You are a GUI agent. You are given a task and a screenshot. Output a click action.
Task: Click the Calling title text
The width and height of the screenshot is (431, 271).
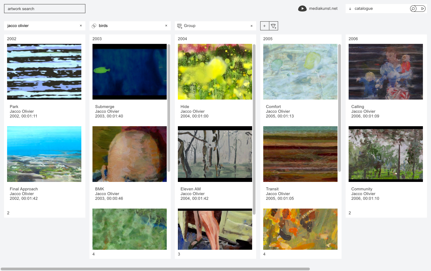point(357,107)
